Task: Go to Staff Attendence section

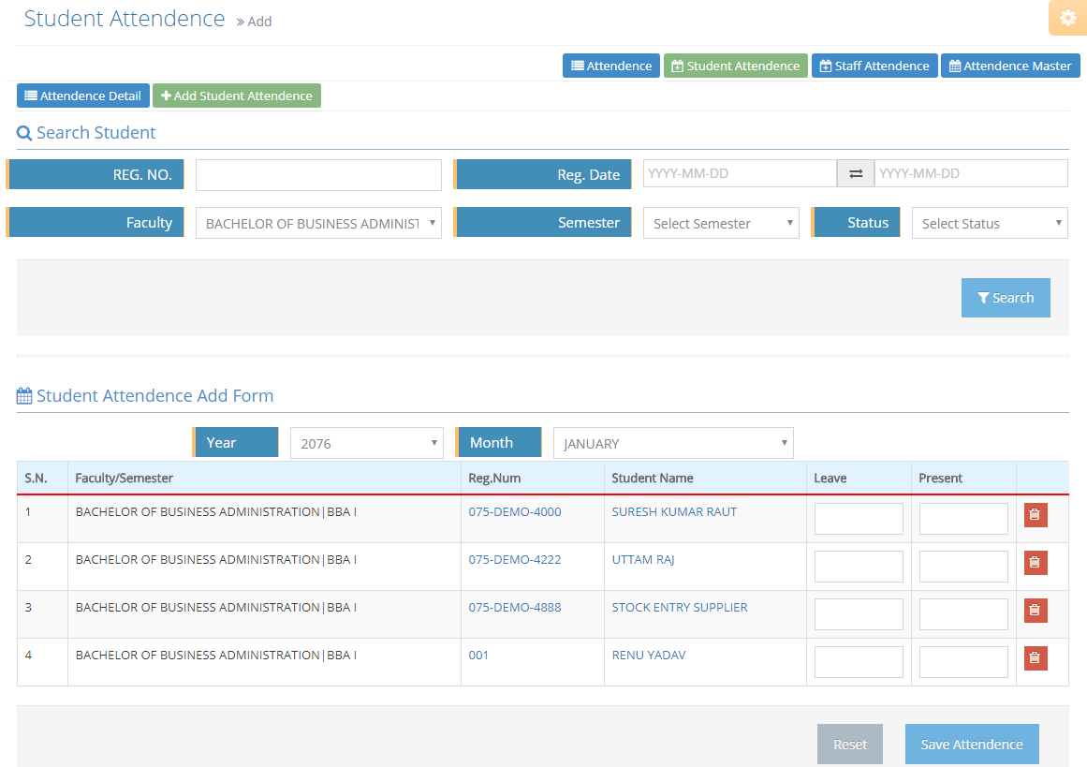Action: (874, 66)
